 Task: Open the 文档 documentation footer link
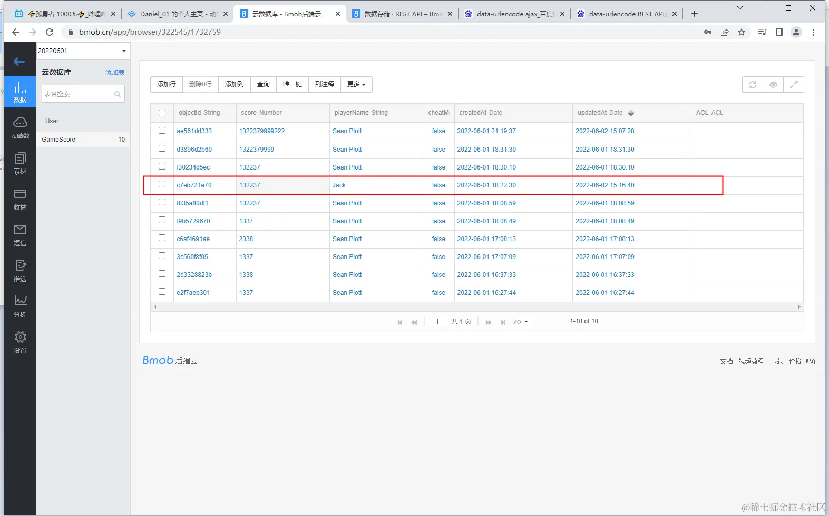click(x=726, y=361)
